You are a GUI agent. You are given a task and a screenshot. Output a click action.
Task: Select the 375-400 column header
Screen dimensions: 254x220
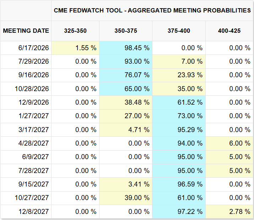pos(179,31)
